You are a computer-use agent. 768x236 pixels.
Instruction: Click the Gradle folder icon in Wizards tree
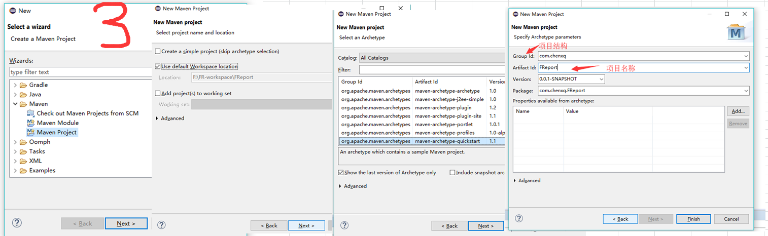(23, 85)
